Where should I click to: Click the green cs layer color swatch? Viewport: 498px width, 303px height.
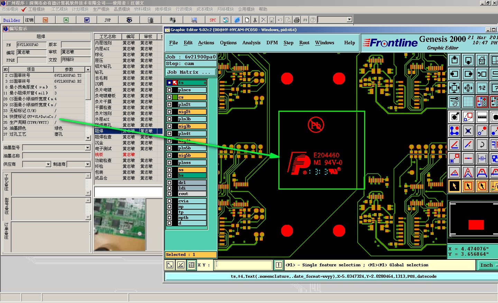[x=175, y=97]
